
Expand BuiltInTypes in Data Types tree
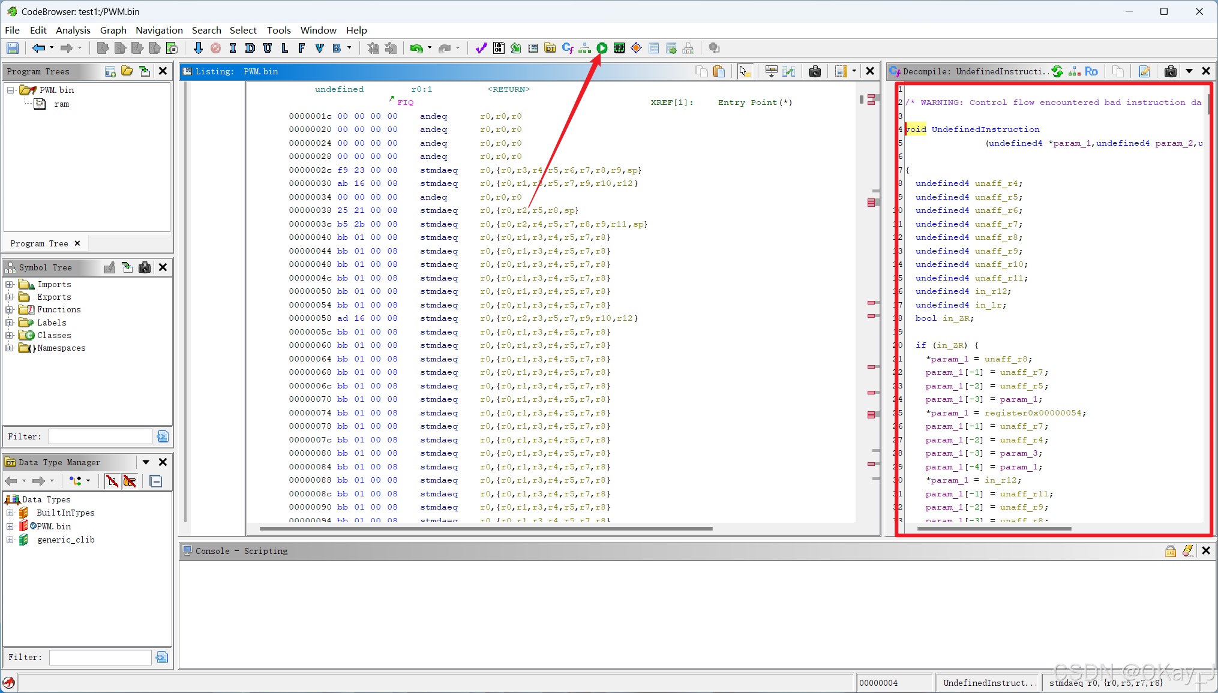click(x=10, y=513)
